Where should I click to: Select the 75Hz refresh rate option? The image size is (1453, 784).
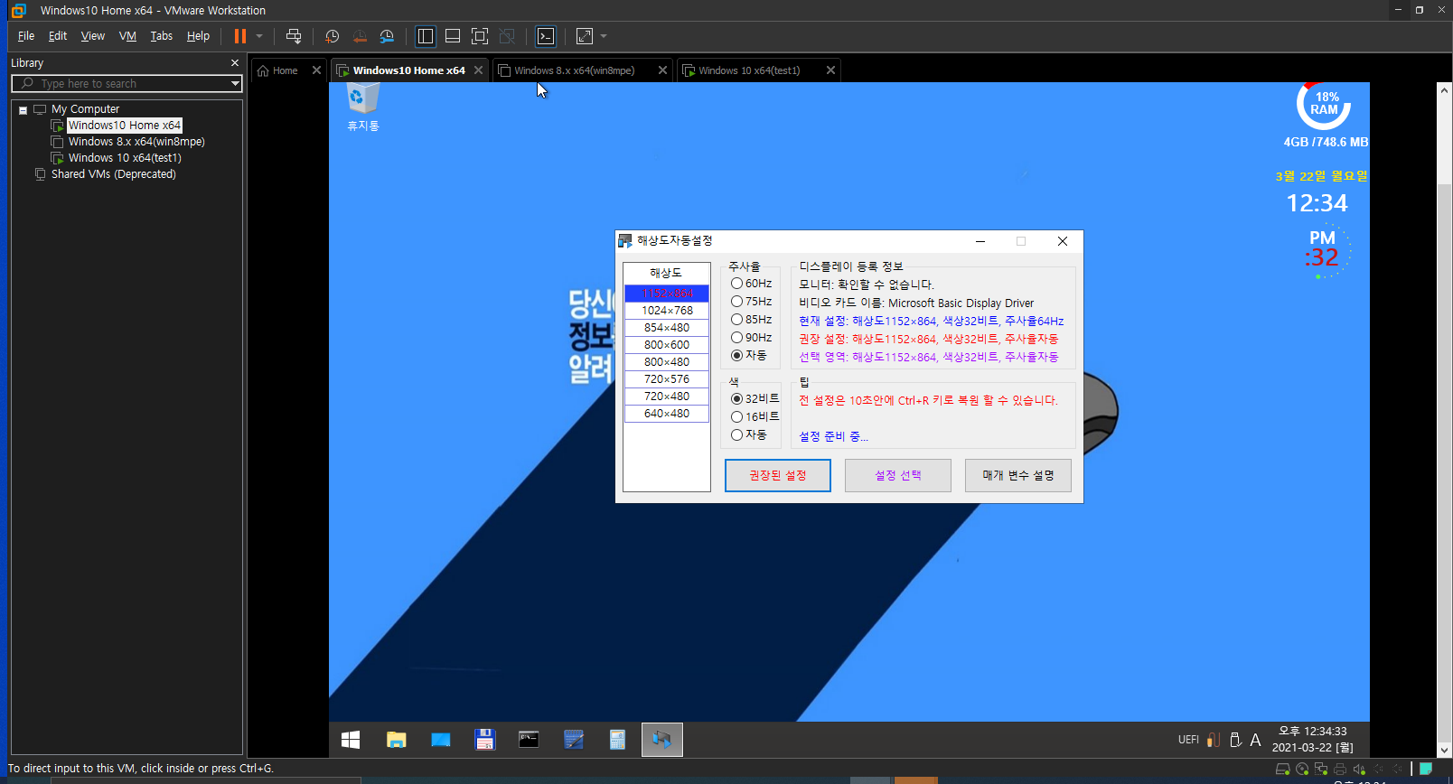(x=752, y=302)
